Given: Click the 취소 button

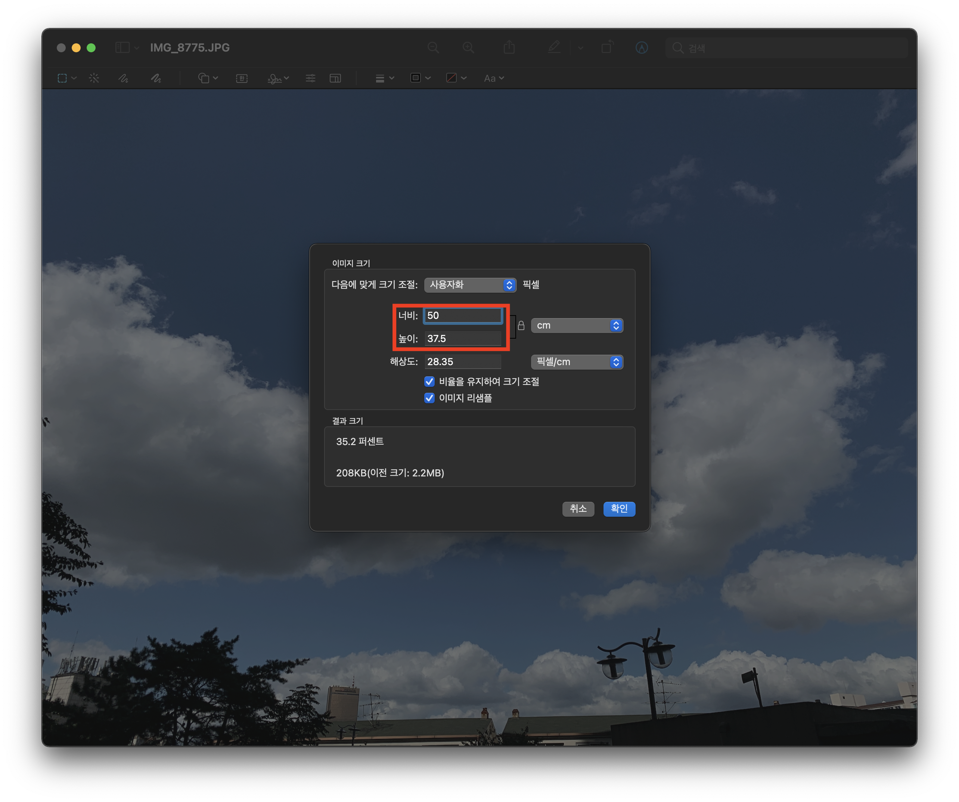Looking at the screenshot, I should [x=578, y=509].
